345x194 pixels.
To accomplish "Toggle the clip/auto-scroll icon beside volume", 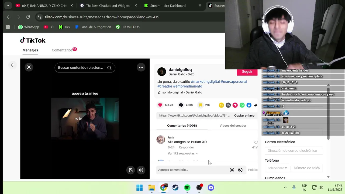I will pos(131,170).
